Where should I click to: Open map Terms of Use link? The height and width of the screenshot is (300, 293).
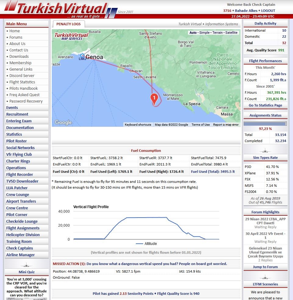coord(200,124)
